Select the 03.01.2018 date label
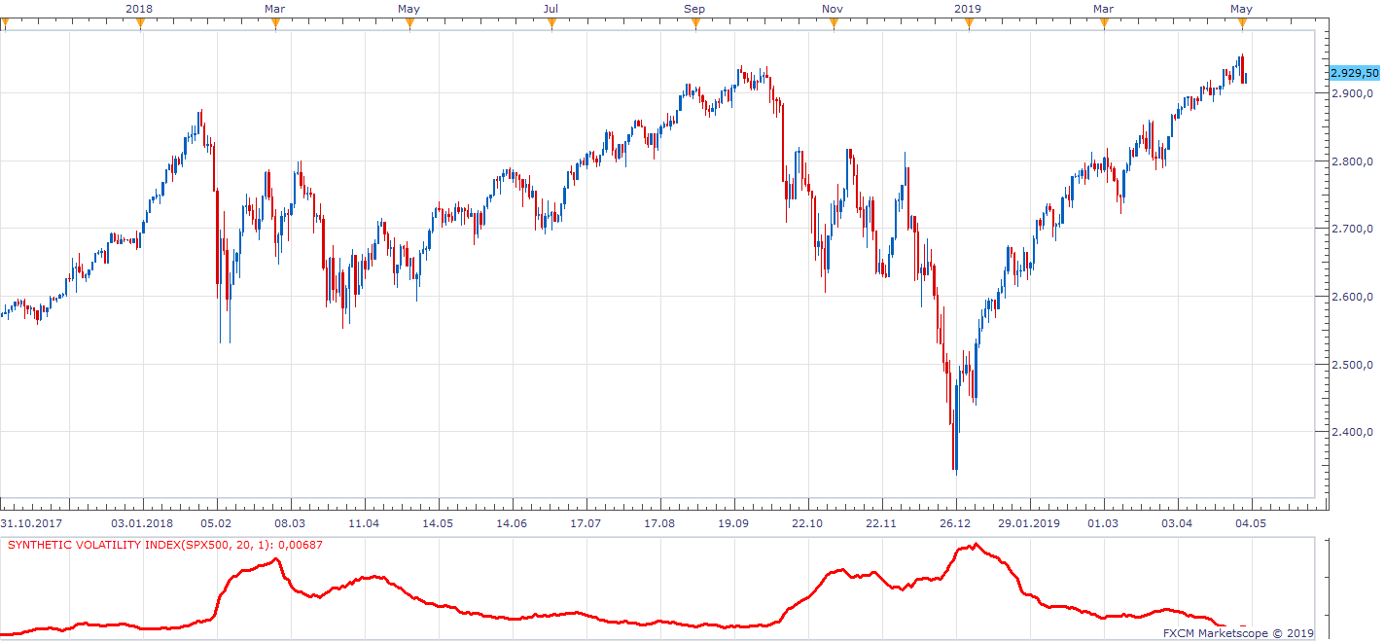This screenshot has height=642, width=1385. coord(142,523)
